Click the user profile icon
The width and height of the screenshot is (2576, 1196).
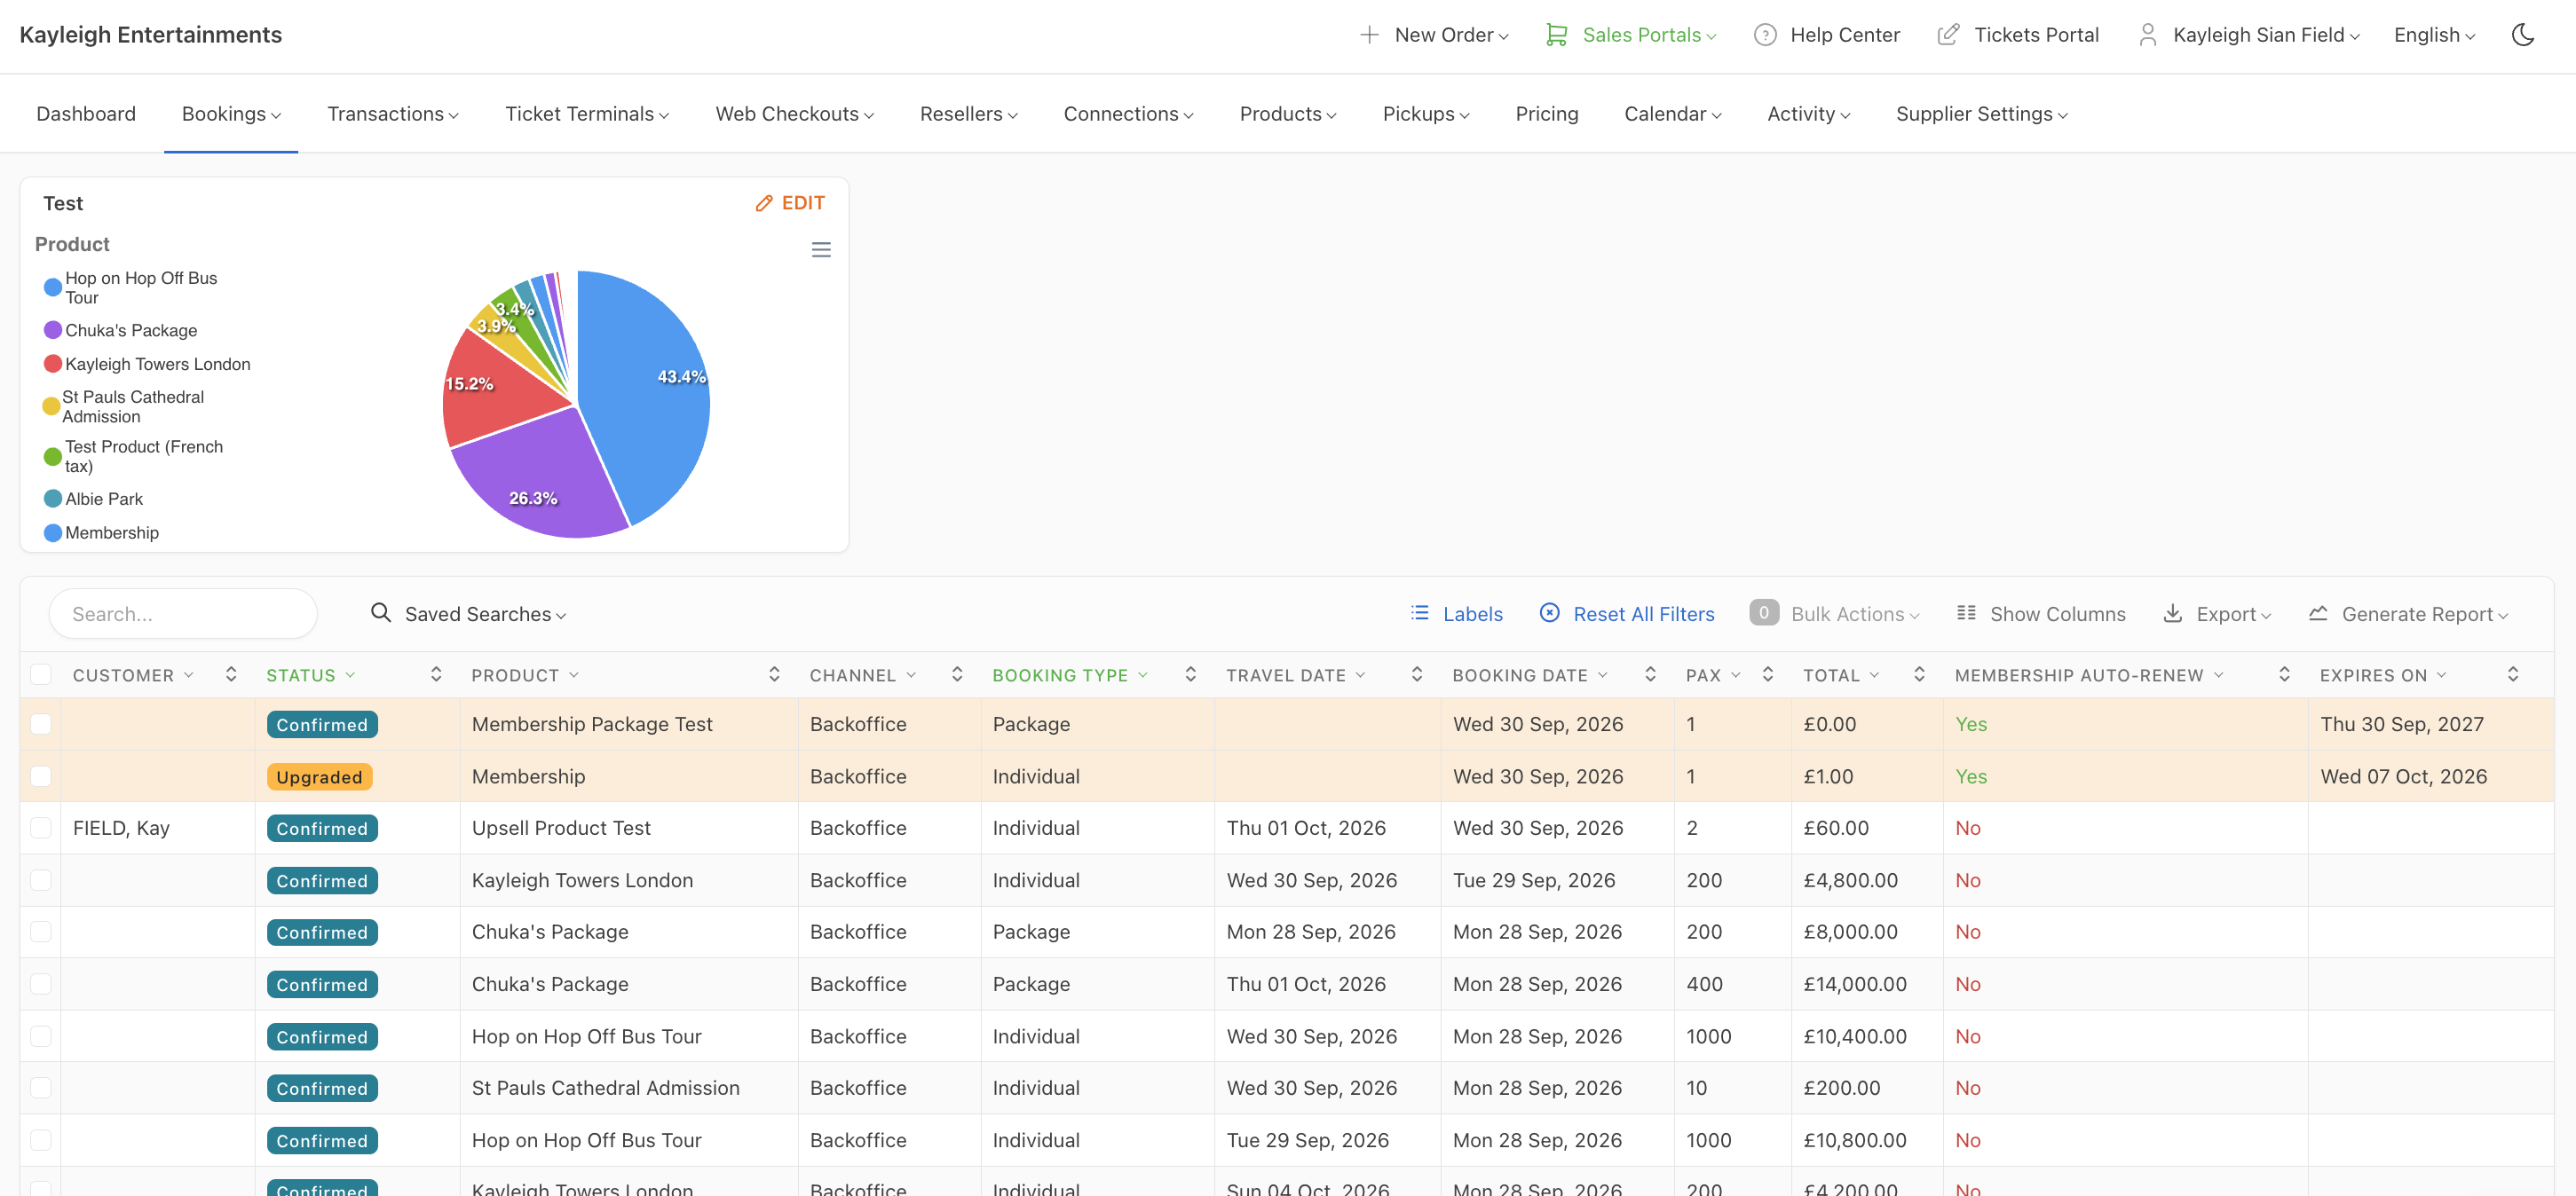[2147, 35]
